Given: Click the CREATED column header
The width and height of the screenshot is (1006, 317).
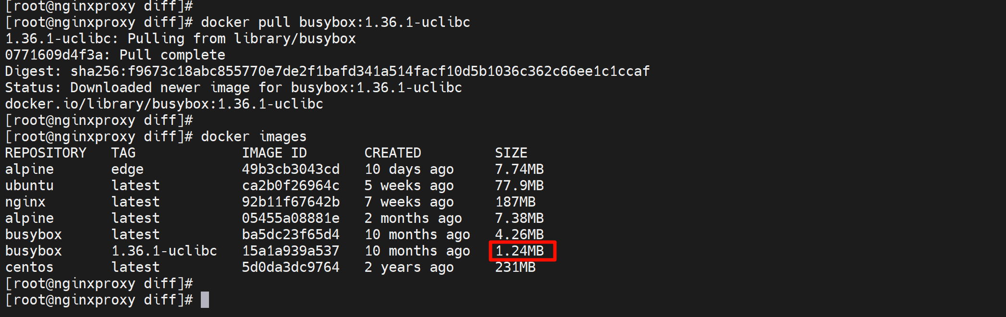Looking at the screenshot, I should 393,153.
